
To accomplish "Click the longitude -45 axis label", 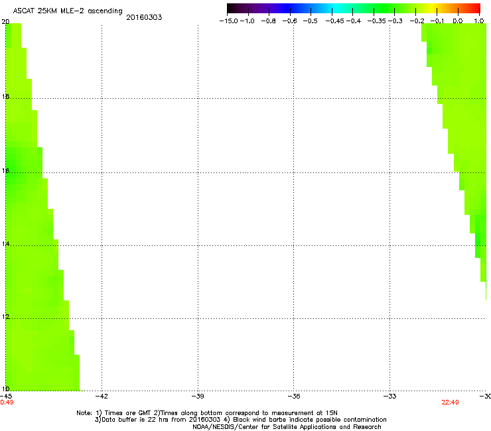I will pyautogui.click(x=6, y=397).
